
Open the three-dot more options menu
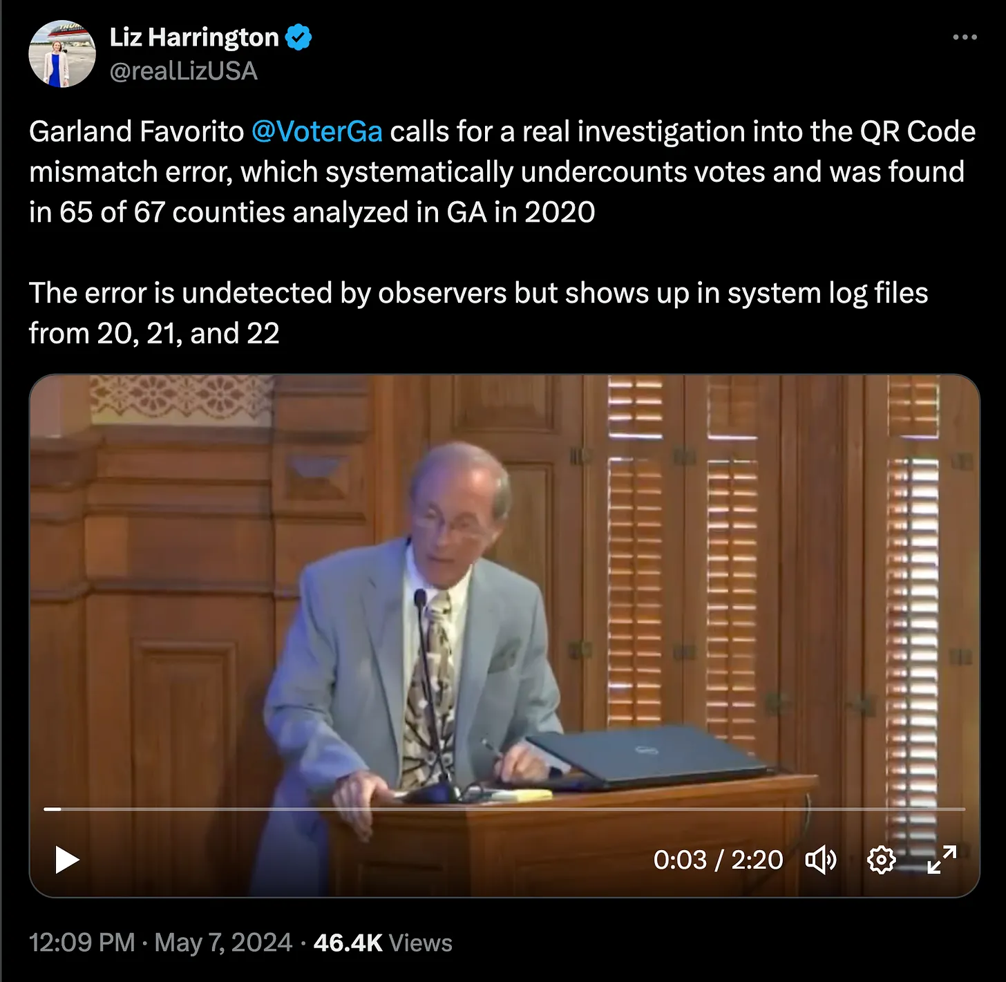965,37
